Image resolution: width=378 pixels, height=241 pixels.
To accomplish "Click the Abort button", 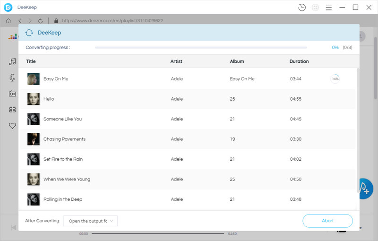I will [x=327, y=221].
